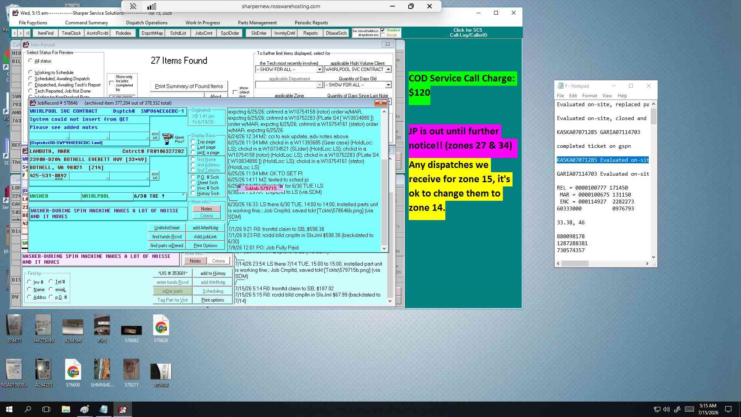Screen dimensions: 741x417
Task: Open the Format menu in Notepad
Action: (x=589, y=96)
